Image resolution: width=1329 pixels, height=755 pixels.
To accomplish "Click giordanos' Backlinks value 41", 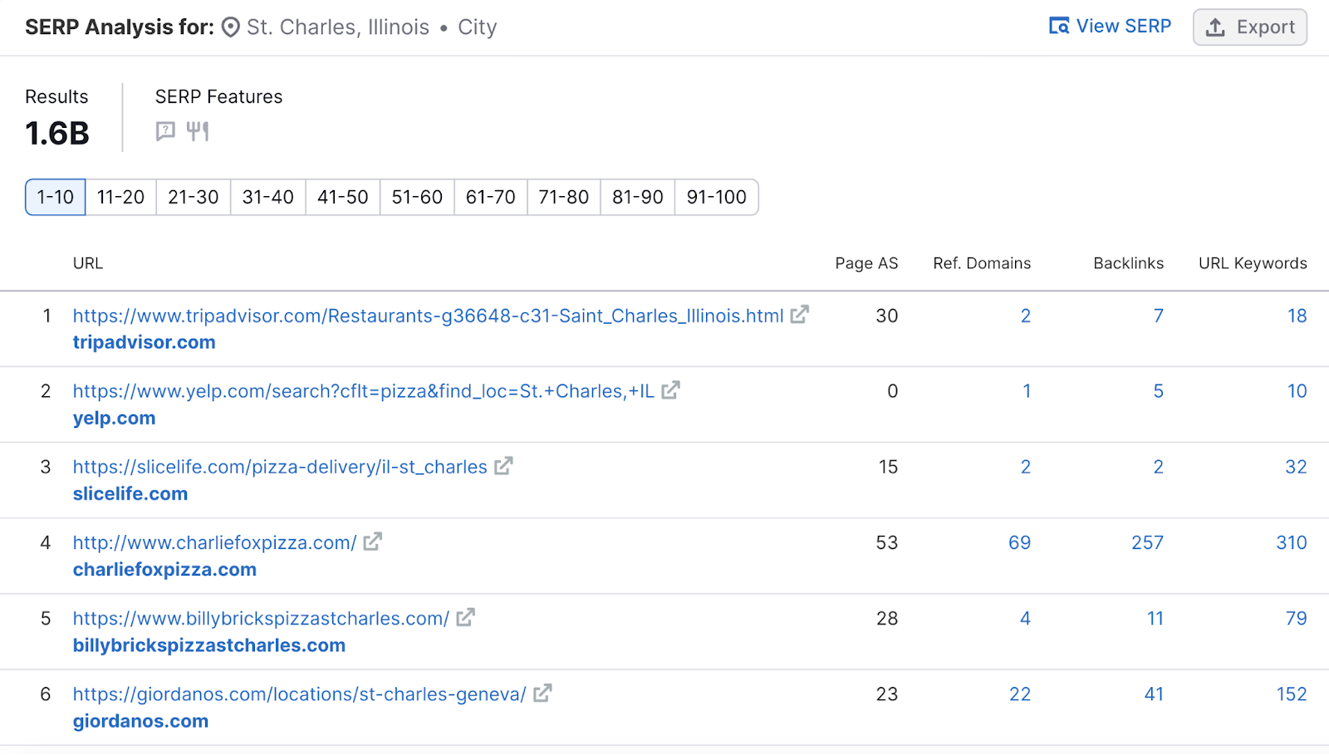I will [1154, 694].
